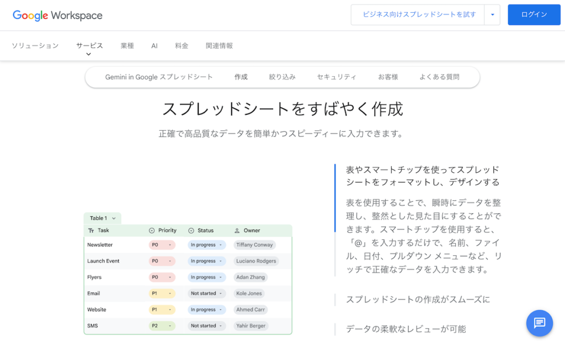Open Launch Event row status dropdown
565x348 pixels.
[206, 261]
